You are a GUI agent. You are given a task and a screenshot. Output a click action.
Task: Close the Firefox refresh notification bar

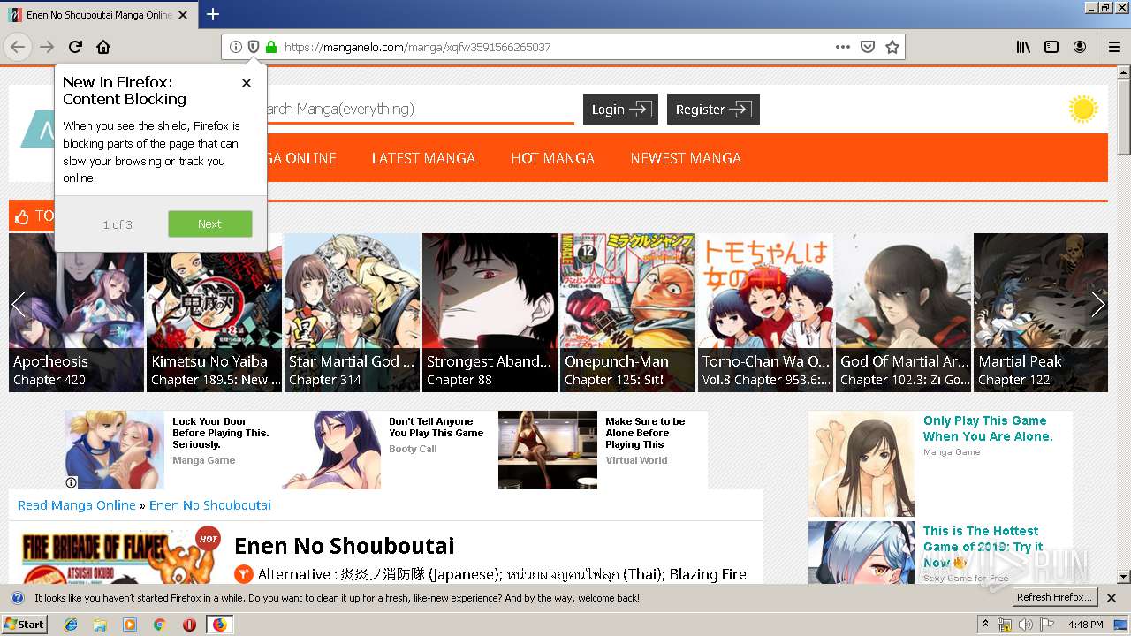pos(1112,598)
